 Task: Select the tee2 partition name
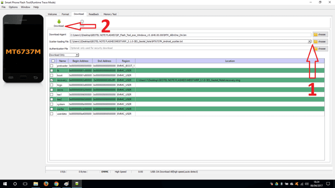[60, 99]
